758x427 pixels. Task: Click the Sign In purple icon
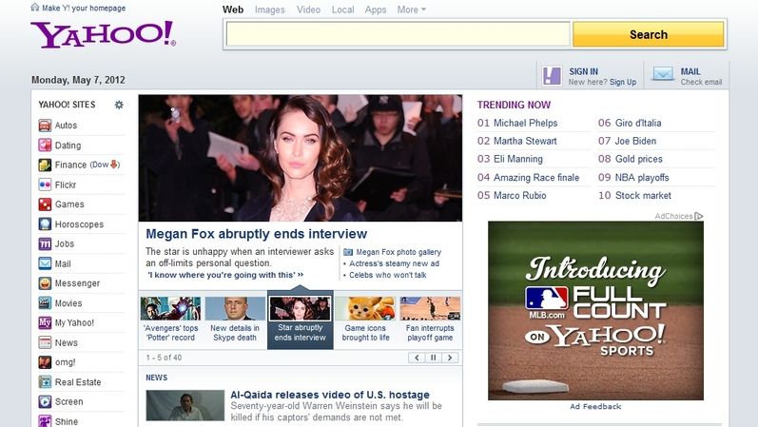552,76
